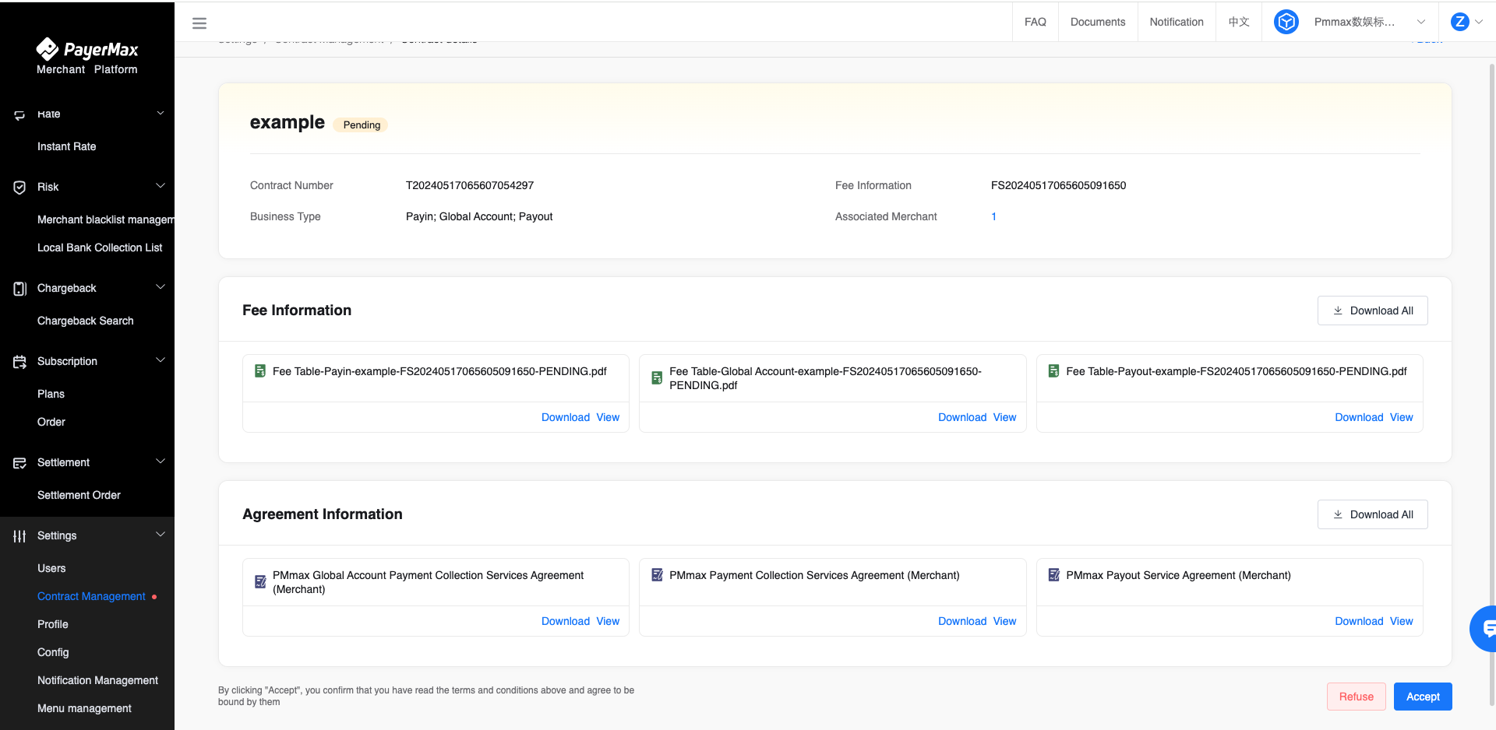Click the Refuse button

[1357, 697]
